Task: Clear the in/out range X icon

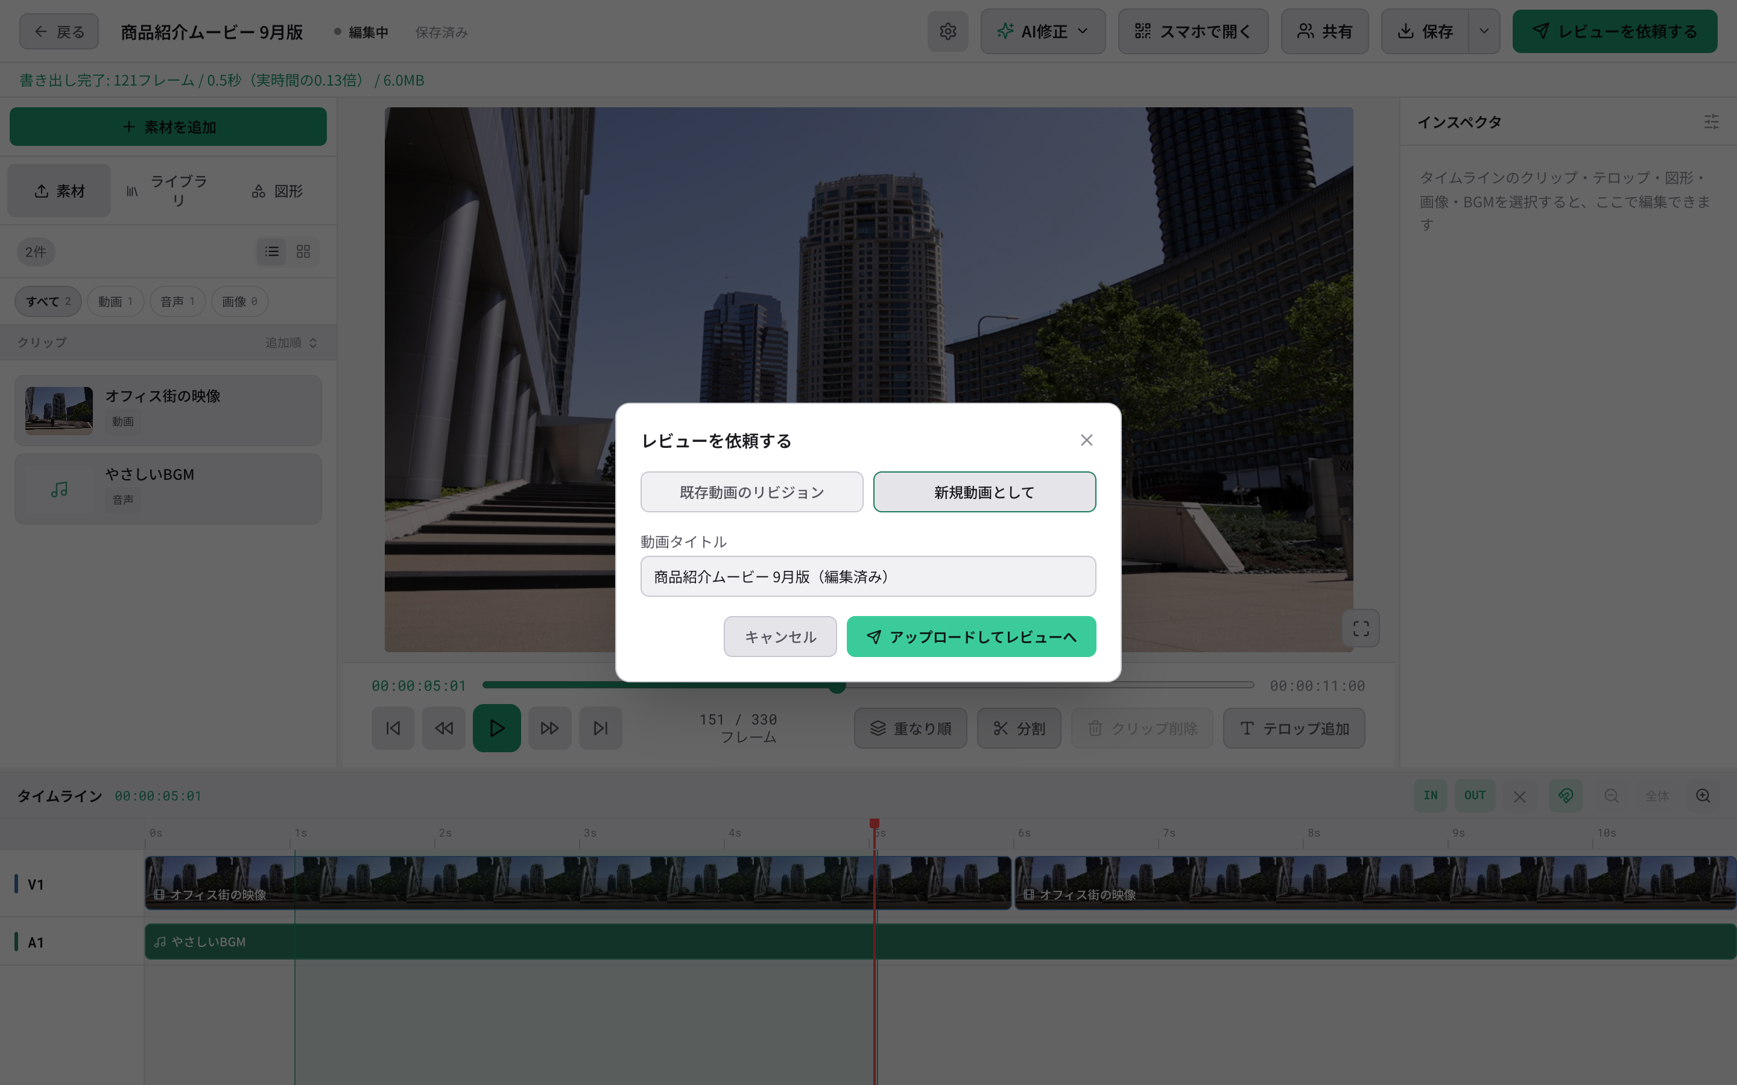Action: [1519, 796]
